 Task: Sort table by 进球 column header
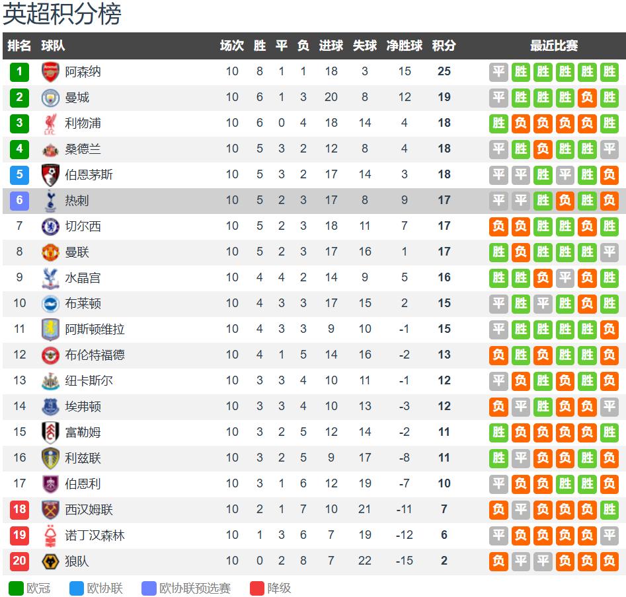[x=331, y=46]
